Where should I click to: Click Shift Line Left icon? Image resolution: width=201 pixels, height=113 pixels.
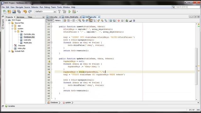[111, 20]
